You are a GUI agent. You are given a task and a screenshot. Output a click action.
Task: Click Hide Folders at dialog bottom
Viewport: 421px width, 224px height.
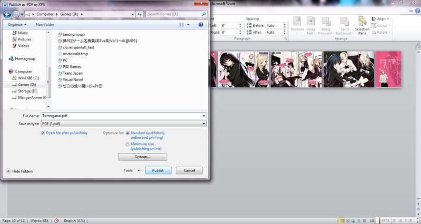pyautogui.click(x=19, y=171)
